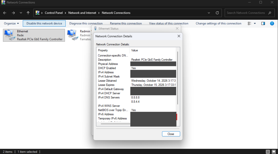Open Control Panel breadcrumb
This screenshot has width=278, height=154.
(54, 13)
